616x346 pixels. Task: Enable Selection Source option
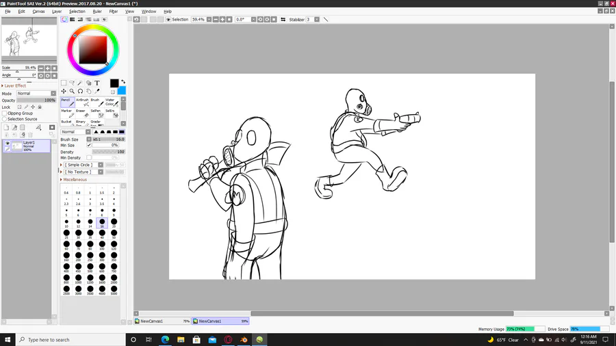pos(4,119)
